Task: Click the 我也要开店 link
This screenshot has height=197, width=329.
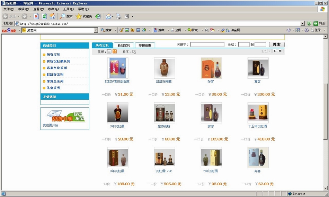Action: [x=51, y=125]
